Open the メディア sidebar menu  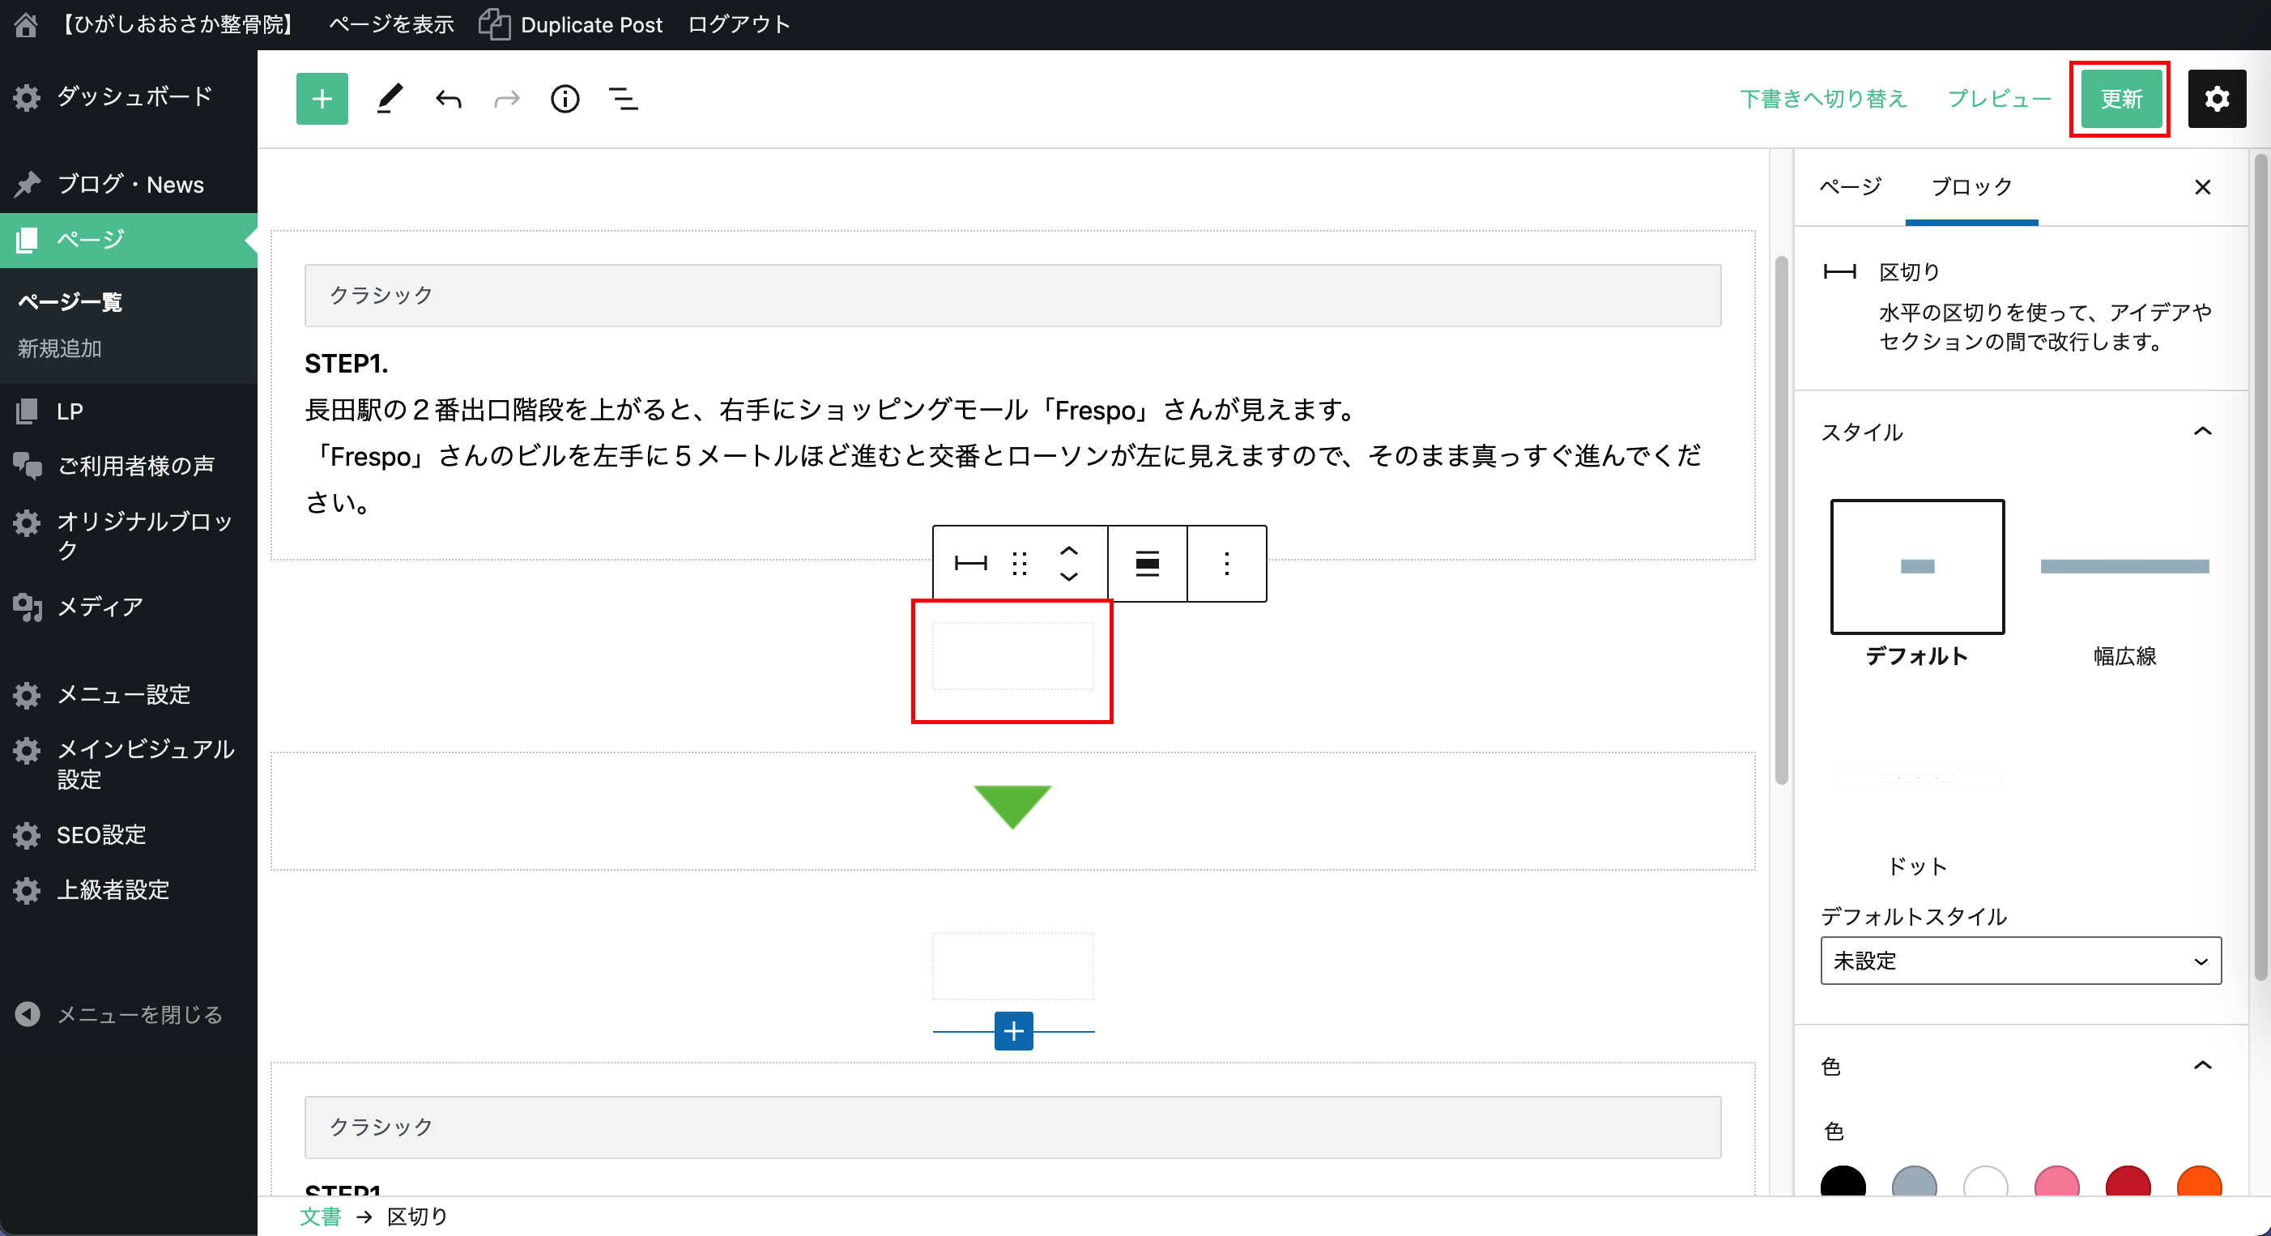(100, 607)
